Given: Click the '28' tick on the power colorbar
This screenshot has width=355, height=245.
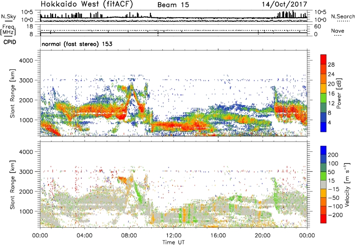Looking at the screenshot, I should [331, 65].
